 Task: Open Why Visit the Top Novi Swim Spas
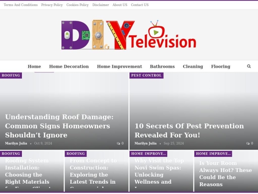159,173
